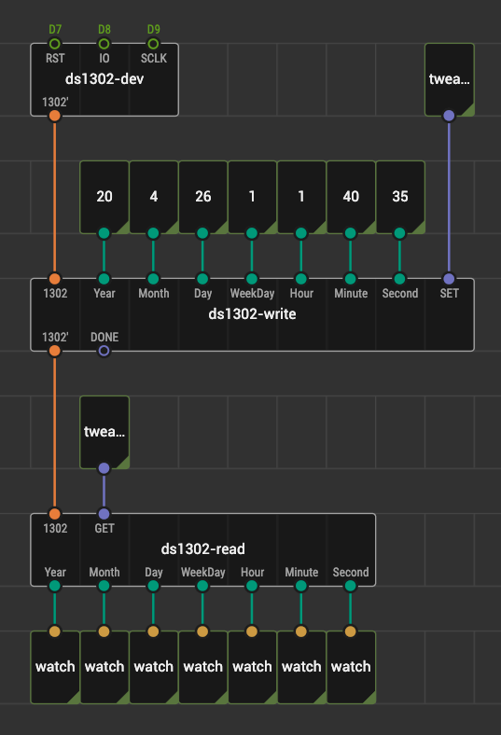Click the WeekDay output pin on ds1302-read
Screen dimensions: 501x735
click(x=202, y=586)
